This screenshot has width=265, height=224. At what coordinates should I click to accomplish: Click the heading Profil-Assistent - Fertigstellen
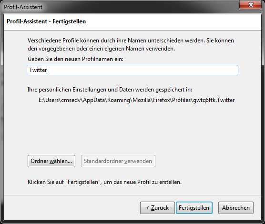[46, 21]
